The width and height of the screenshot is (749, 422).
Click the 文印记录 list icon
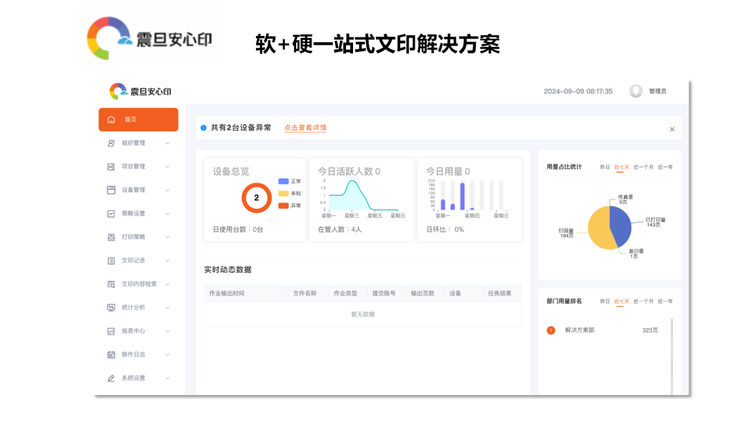pos(111,260)
